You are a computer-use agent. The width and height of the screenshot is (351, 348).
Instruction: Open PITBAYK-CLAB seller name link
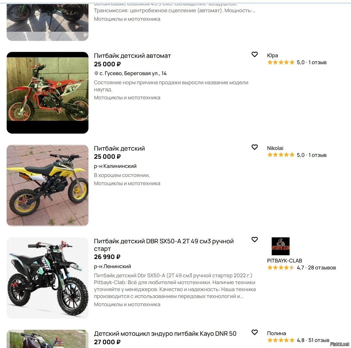tap(285, 261)
